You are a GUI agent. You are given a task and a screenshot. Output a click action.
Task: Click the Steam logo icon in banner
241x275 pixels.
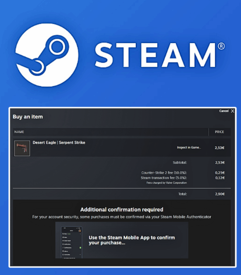[47, 55]
